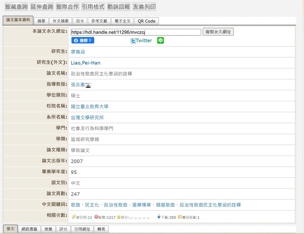Click keyword 政治性歌曲民主化意涵的詮釋
304x234 pixels.
coord(210,205)
